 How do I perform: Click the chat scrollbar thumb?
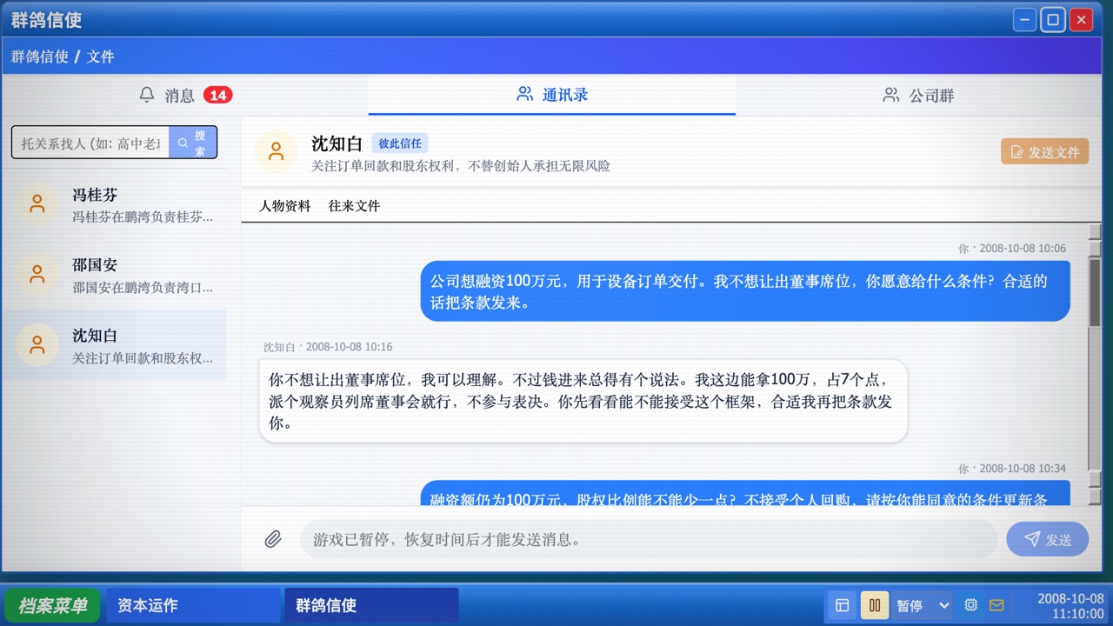(x=1095, y=292)
